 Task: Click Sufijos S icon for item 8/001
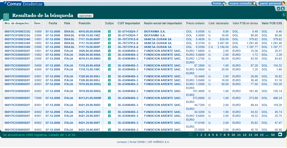pos(109,105)
